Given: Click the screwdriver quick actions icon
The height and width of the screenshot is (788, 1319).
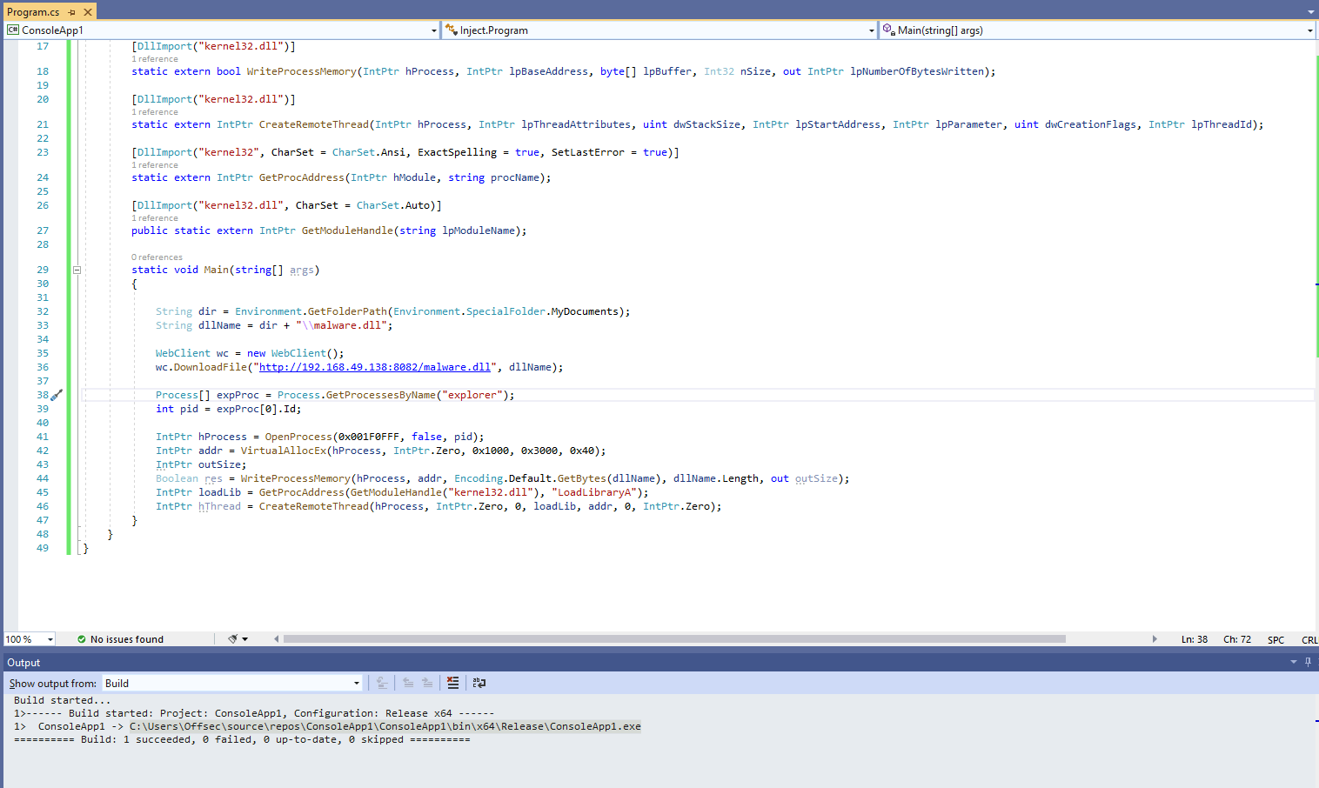Looking at the screenshot, I should (x=57, y=395).
